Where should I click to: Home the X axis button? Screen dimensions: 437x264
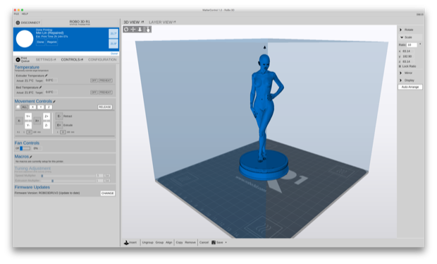click(x=32, y=107)
